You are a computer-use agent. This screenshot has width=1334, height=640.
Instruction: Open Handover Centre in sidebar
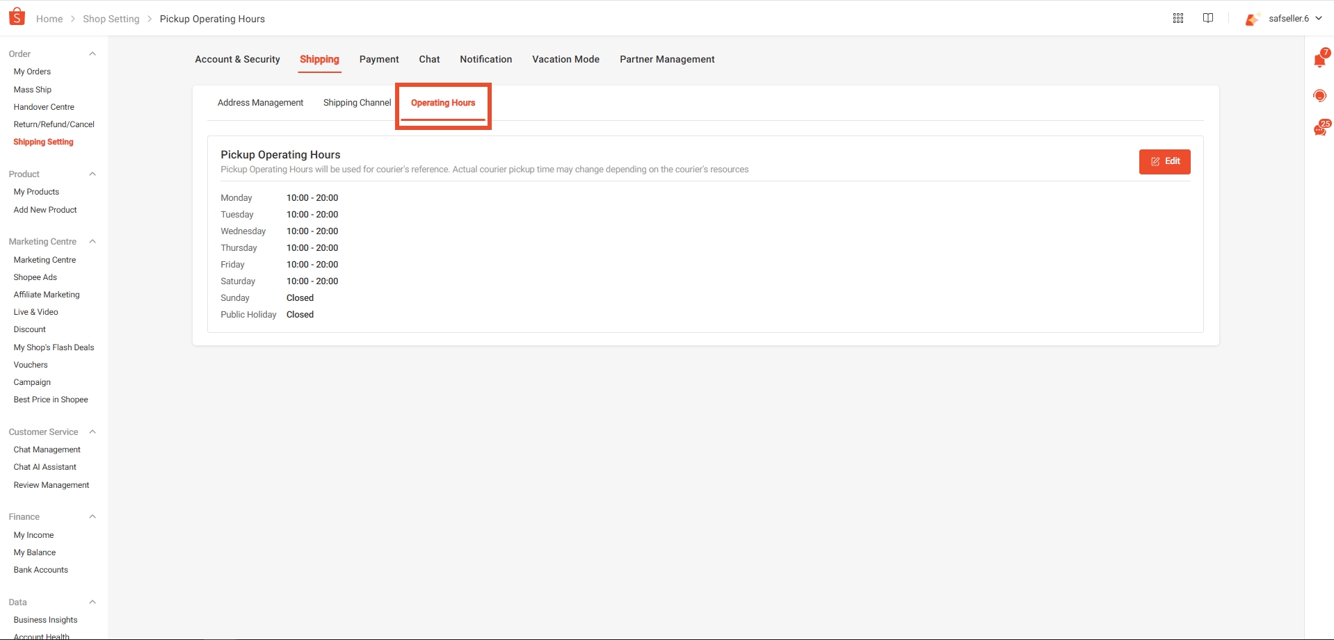[x=44, y=107]
